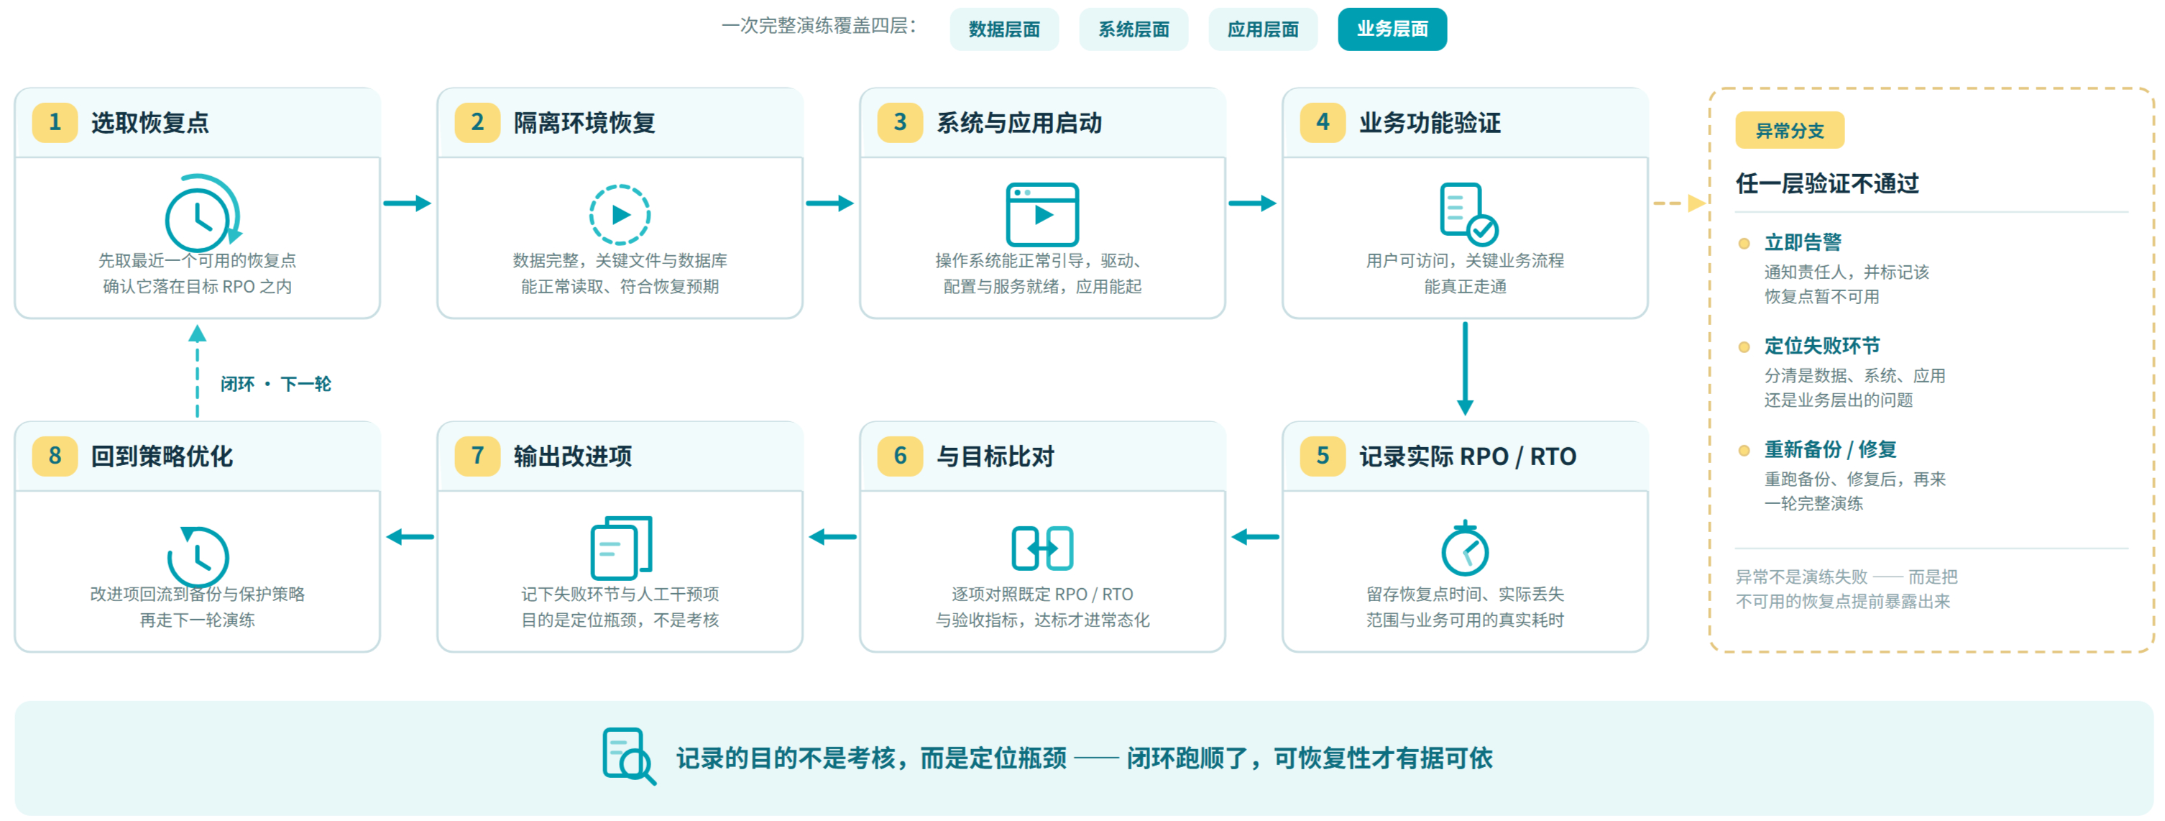Screen dimensions: 2165x821
Task: Click step number 2 badge
Action: 477,121
